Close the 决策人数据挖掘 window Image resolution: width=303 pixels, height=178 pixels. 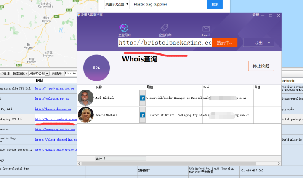[279, 16]
